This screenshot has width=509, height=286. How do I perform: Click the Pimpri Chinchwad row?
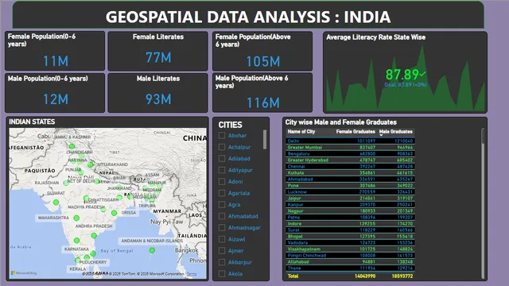click(350, 256)
